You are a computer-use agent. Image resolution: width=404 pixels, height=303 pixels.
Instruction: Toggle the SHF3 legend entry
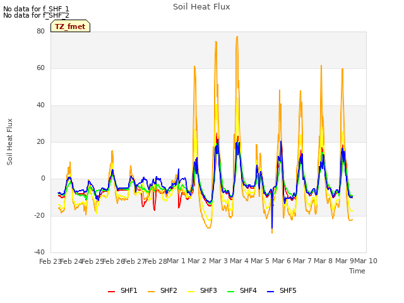(x=202, y=290)
